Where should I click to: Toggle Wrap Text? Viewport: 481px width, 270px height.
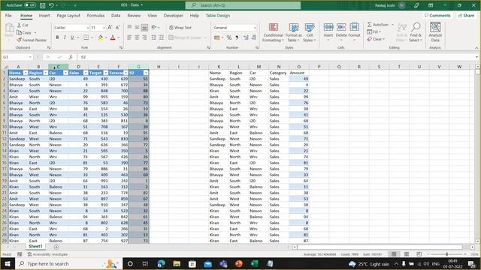click(x=180, y=28)
